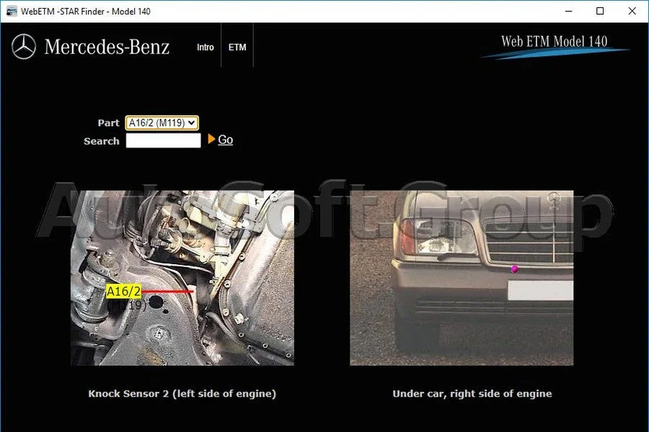This screenshot has height=432, width=649.
Task: Click the 'Under car, right side' caption
Action: 472,394
